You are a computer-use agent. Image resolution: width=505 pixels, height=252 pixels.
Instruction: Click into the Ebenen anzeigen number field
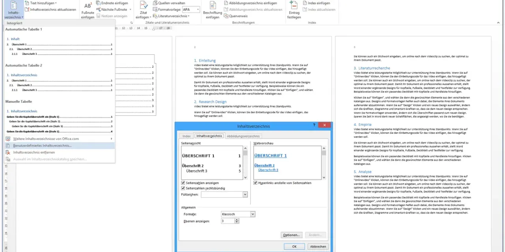(227, 221)
